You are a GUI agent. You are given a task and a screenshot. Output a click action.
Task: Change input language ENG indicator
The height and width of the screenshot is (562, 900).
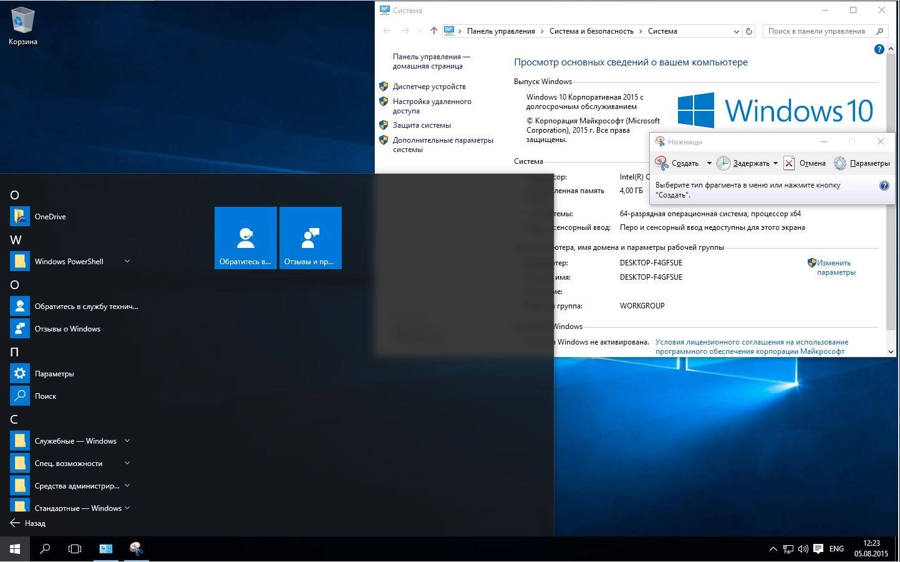coord(836,549)
